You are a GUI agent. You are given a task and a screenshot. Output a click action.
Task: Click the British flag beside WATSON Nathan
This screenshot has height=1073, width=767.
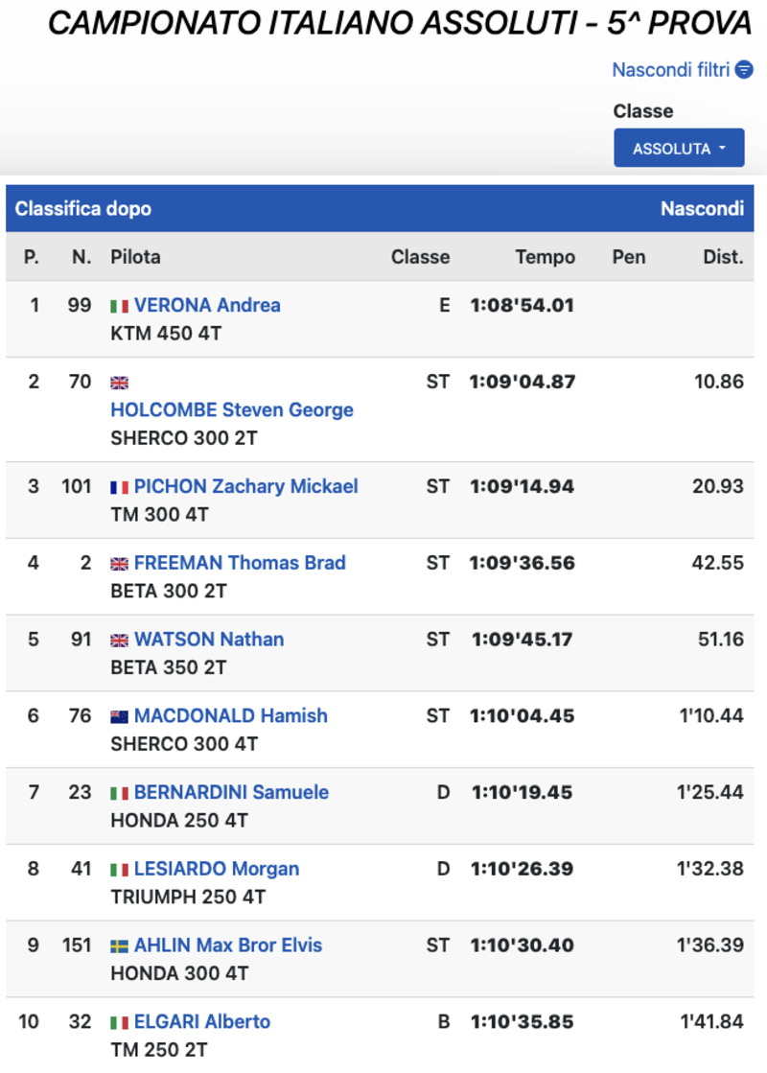pyautogui.click(x=119, y=640)
